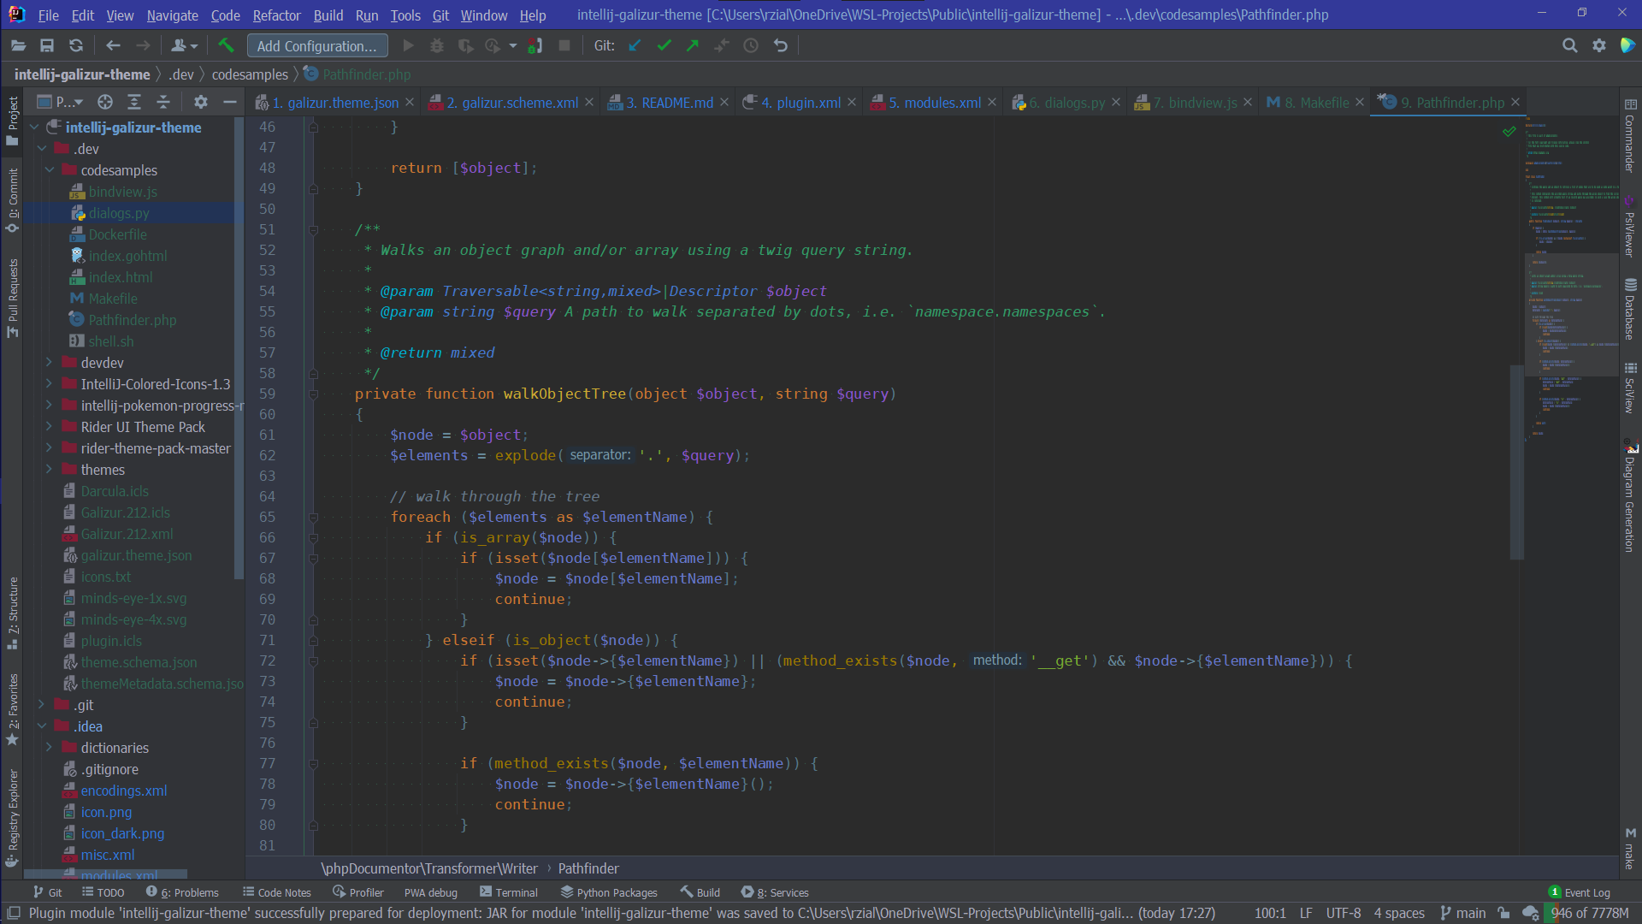Switch to the README.md tab
Viewport: 1642px width, 924px height.
point(668,103)
